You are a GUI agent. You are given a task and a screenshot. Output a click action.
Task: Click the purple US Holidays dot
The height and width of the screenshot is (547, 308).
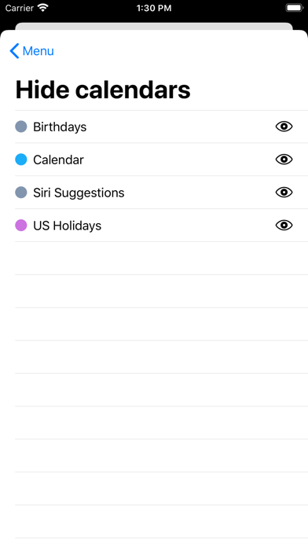pyautogui.click(x=21, y=226)
